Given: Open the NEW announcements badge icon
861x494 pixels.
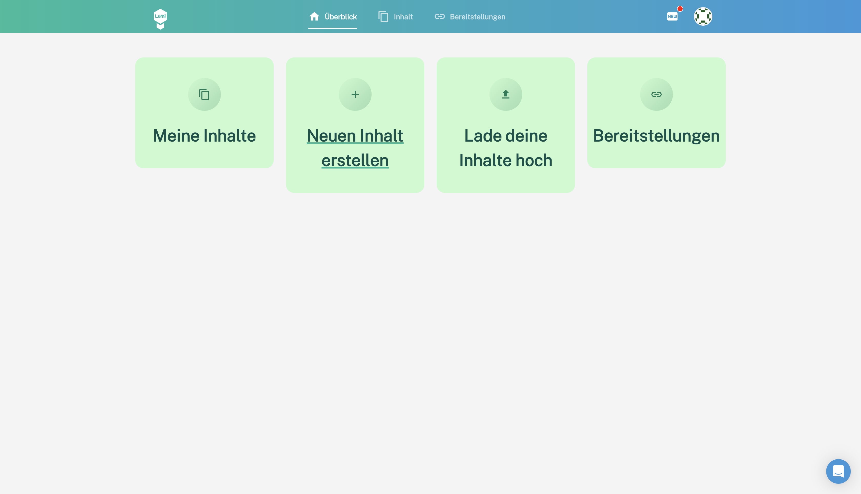Looking at the screenshot, I should [x=672, y=16].
